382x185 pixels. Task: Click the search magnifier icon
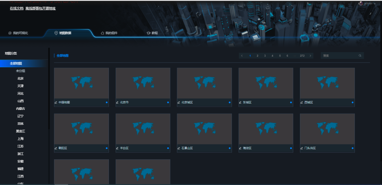(x=360, y=56)
